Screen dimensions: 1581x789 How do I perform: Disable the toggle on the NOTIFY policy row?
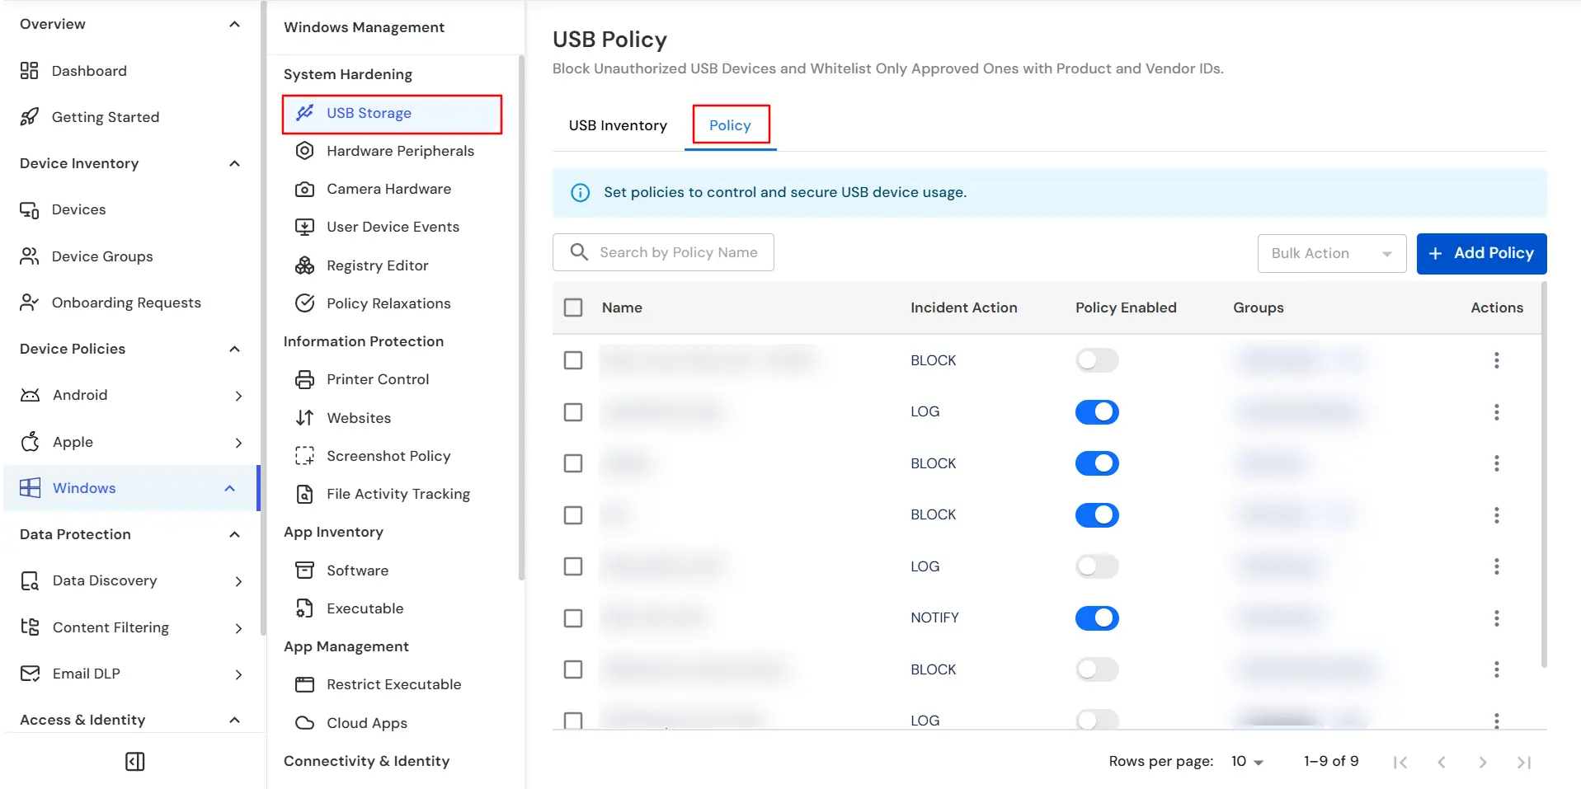click(x=1096, y=618)
